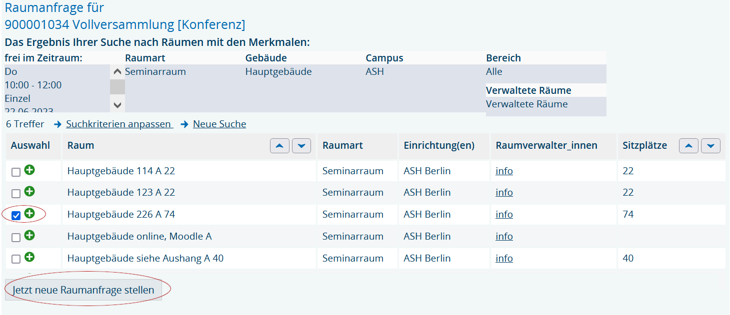Sort Raum column ascending
Viewport: 730px width, 315px height.
279,146
